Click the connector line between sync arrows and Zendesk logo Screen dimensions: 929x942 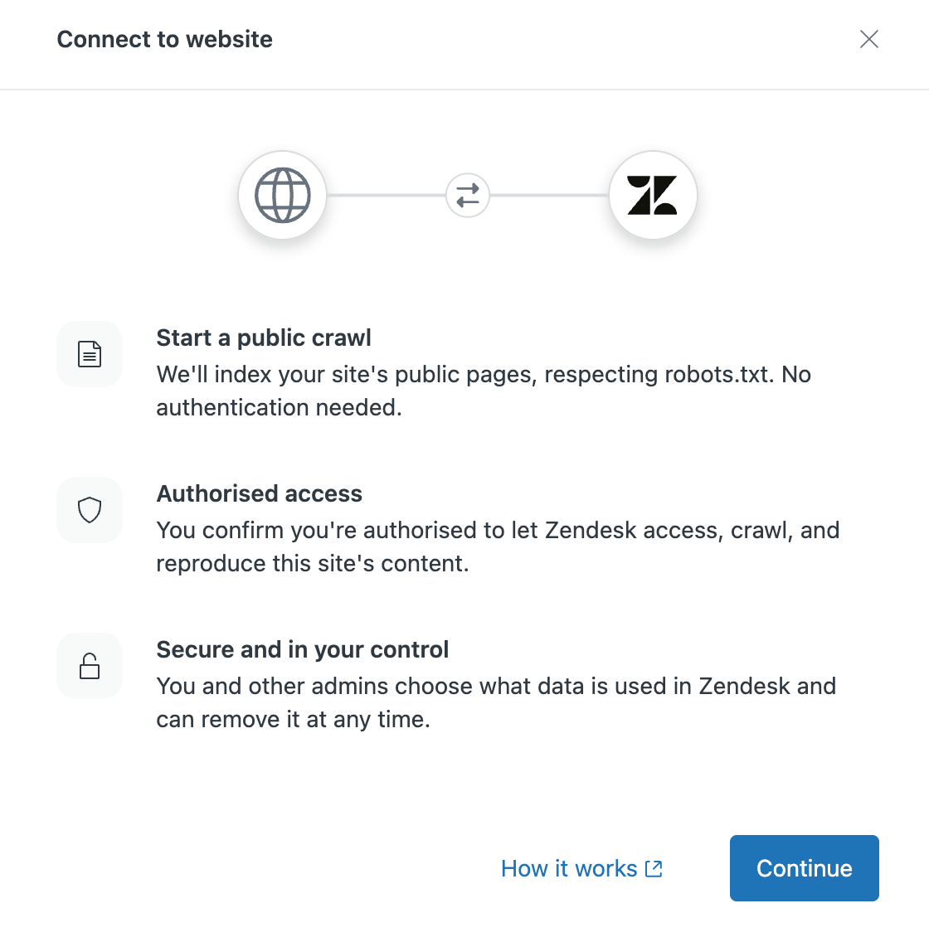click(x=549, y=196)
